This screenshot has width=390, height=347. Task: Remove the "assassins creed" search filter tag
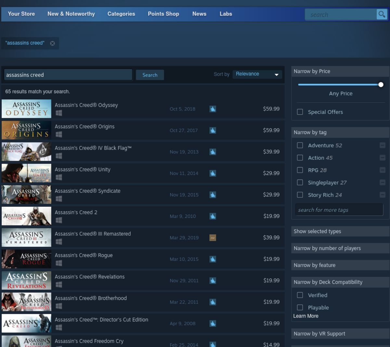(52, 43)
